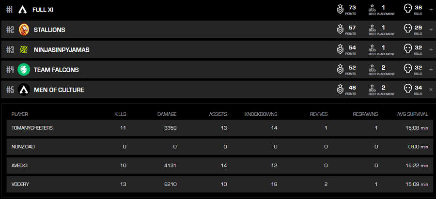Screen dimensions: 436x199
Task: Click the kills skull icon for Stallions
Action: (407, 29)
